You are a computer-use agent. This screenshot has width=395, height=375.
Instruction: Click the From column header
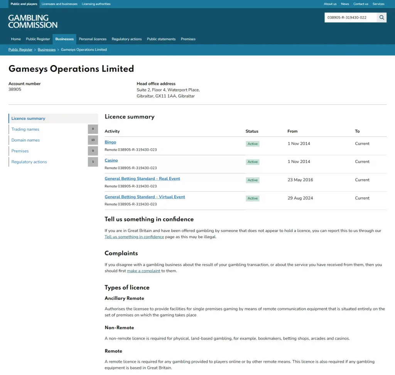[292, 131]
